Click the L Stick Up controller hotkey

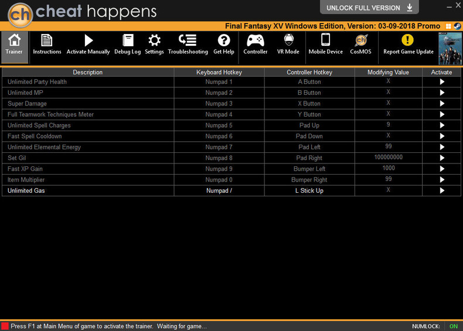(x=309, y=191)
